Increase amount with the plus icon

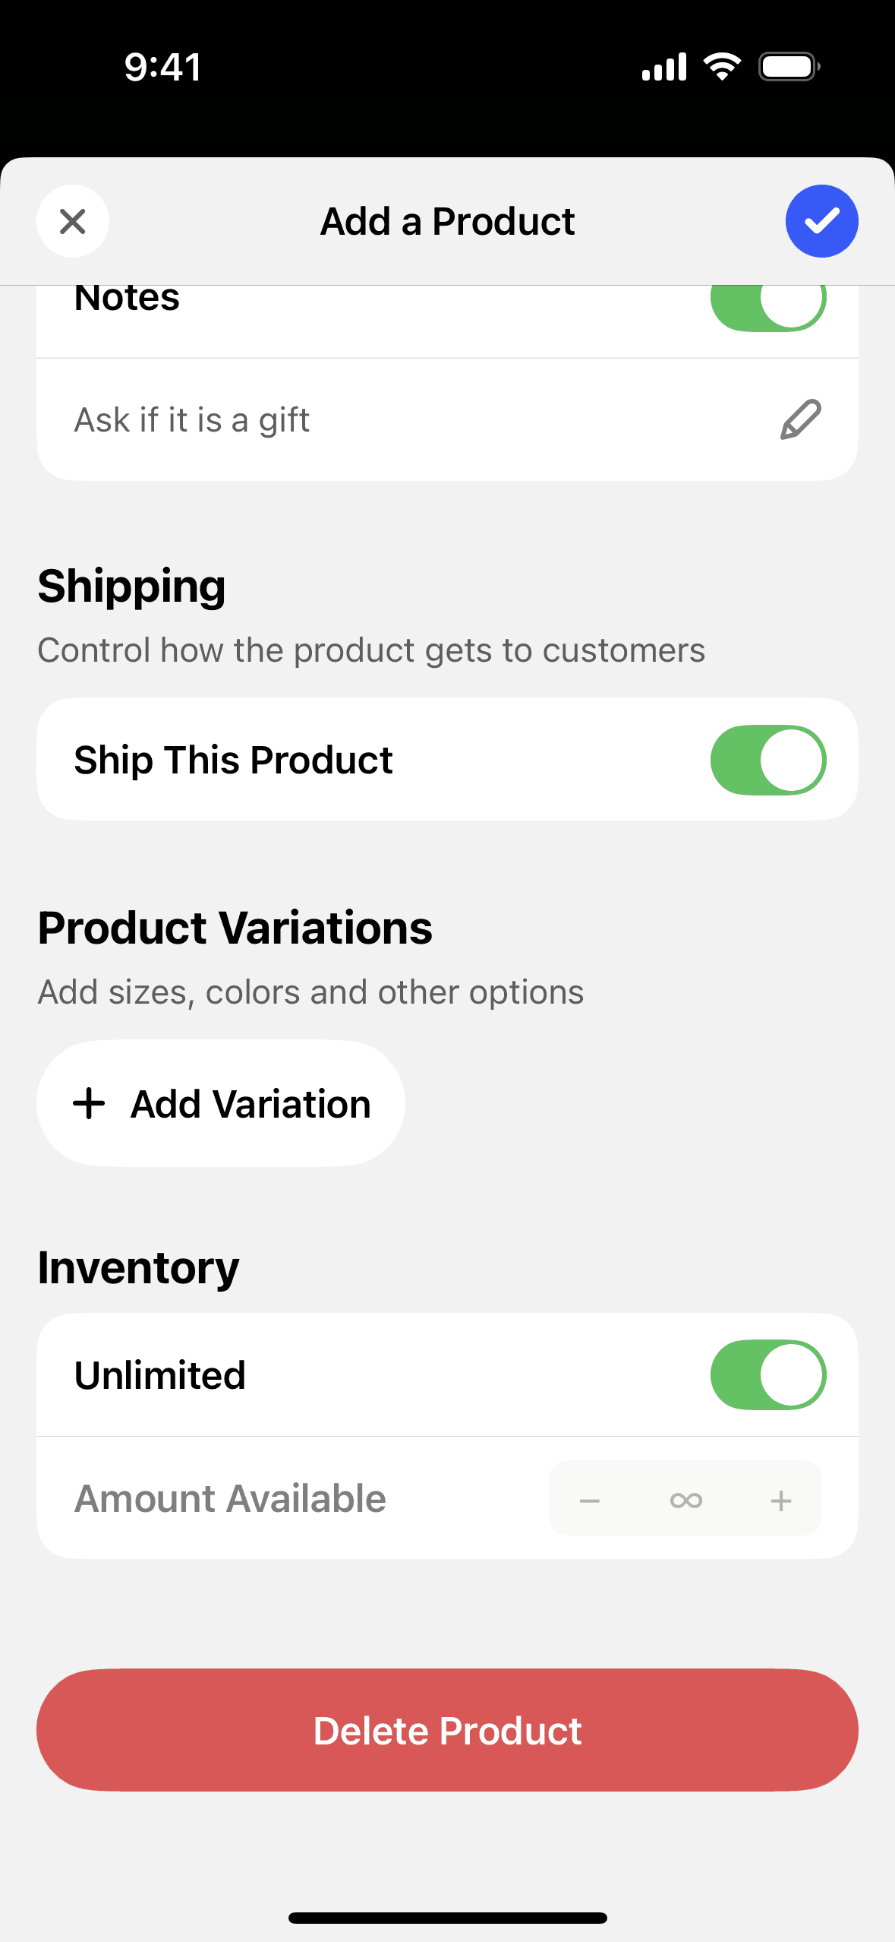[x=780, y=1500]
